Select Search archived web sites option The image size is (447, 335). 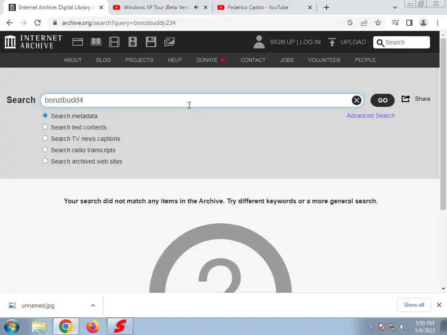point(45,161)
